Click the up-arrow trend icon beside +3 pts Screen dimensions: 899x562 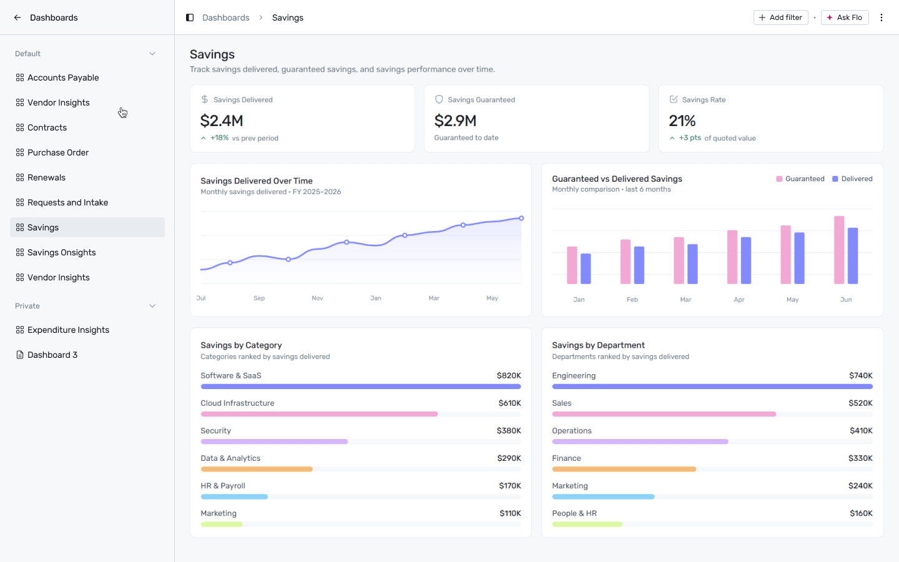pos(672,138)
